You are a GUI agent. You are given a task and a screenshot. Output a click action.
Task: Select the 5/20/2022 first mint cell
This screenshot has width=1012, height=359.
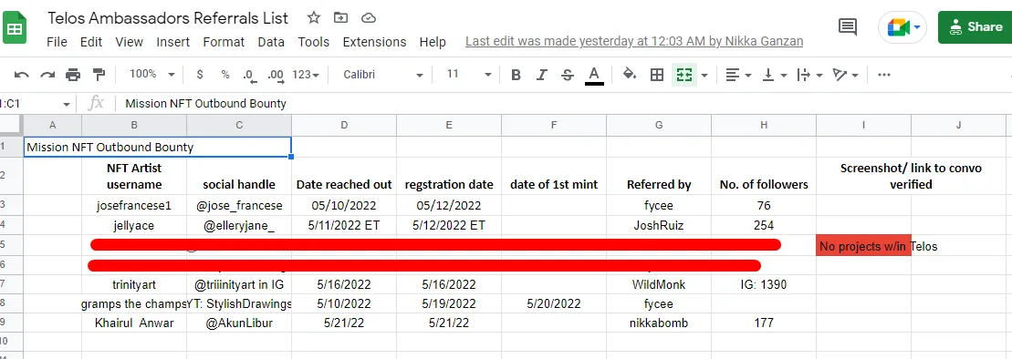554,303
